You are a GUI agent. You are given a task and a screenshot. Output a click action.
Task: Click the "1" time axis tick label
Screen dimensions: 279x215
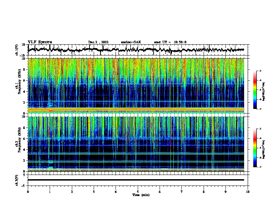50,192
